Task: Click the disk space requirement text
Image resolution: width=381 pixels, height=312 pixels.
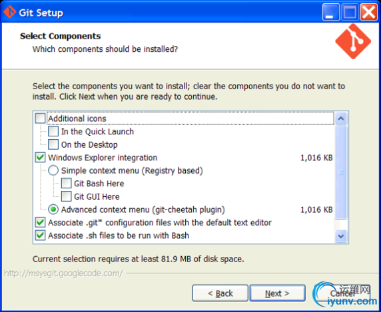Action: 139,259
